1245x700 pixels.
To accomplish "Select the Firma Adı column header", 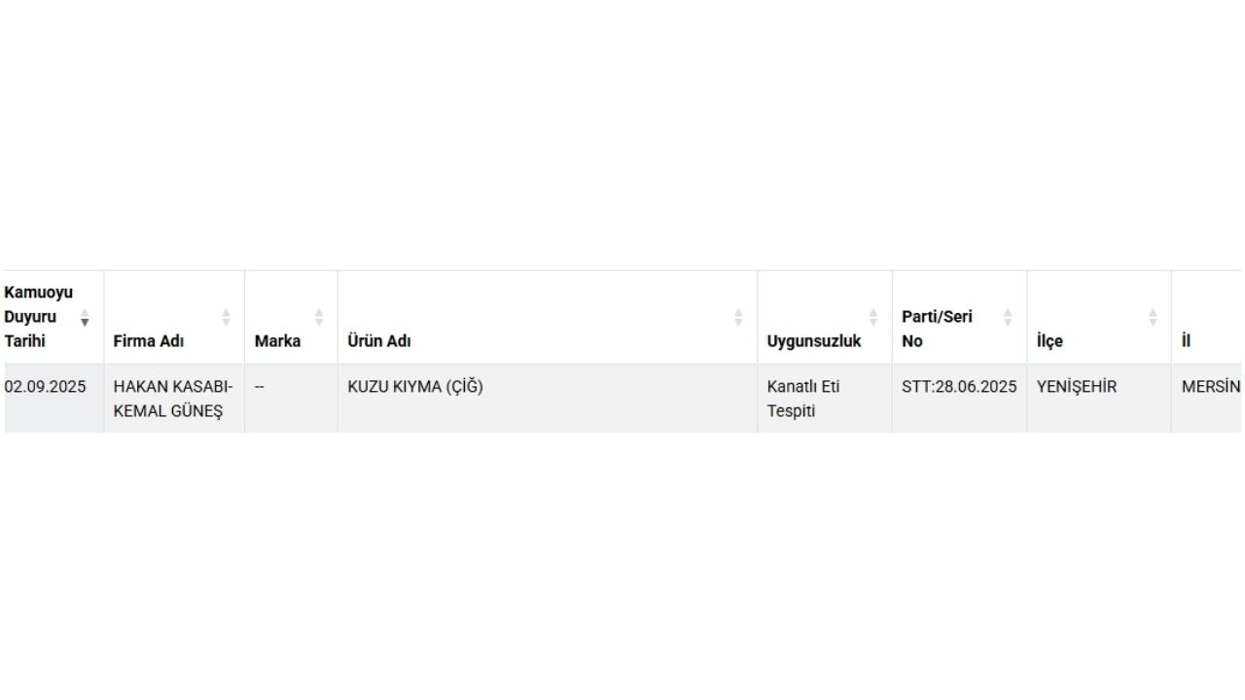I will coord(174,318).
